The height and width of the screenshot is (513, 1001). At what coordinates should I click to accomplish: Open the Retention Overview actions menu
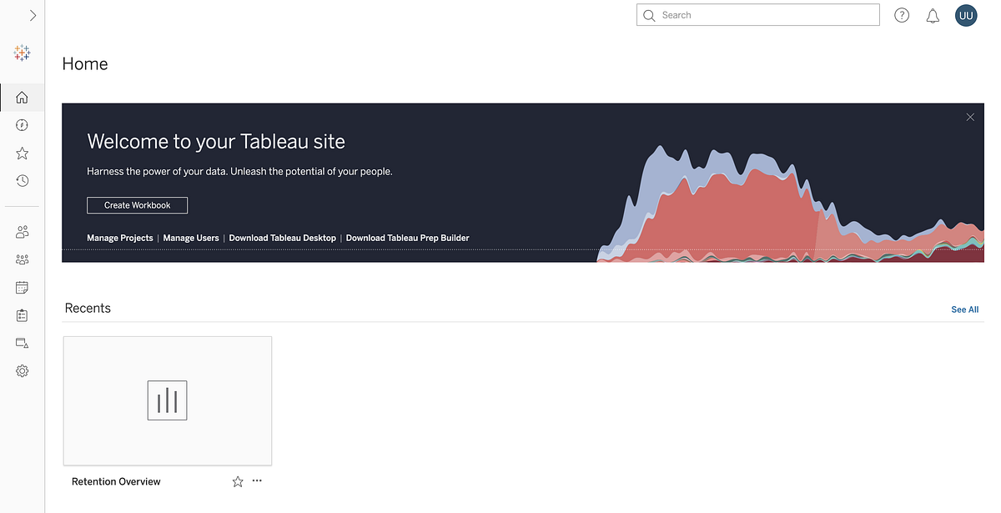point(256,480)
